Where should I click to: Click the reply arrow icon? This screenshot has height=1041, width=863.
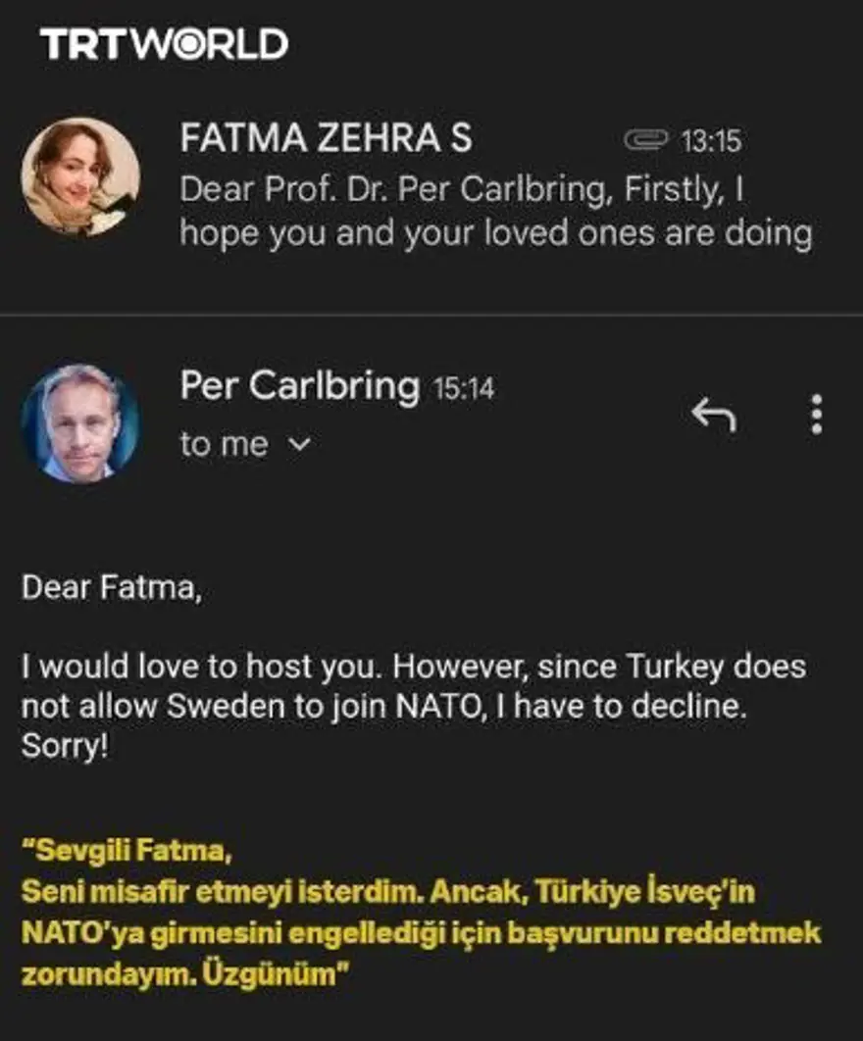tap(713, 416)
